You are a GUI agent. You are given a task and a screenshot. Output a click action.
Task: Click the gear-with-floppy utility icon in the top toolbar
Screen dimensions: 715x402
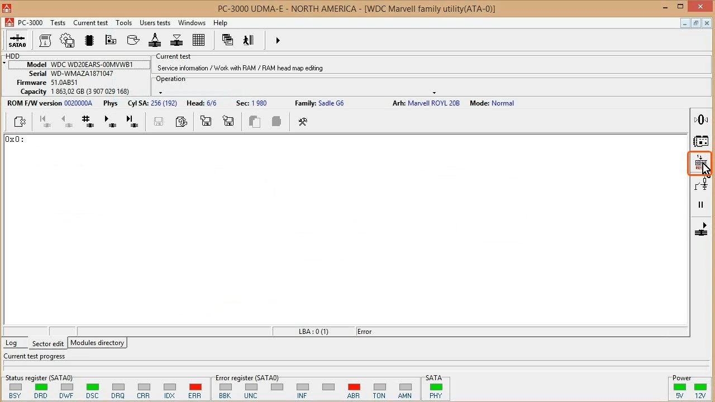(67, 40)
